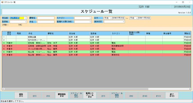Click the 電話 category in row 5
193x103 pixels.
pos(120,49)
